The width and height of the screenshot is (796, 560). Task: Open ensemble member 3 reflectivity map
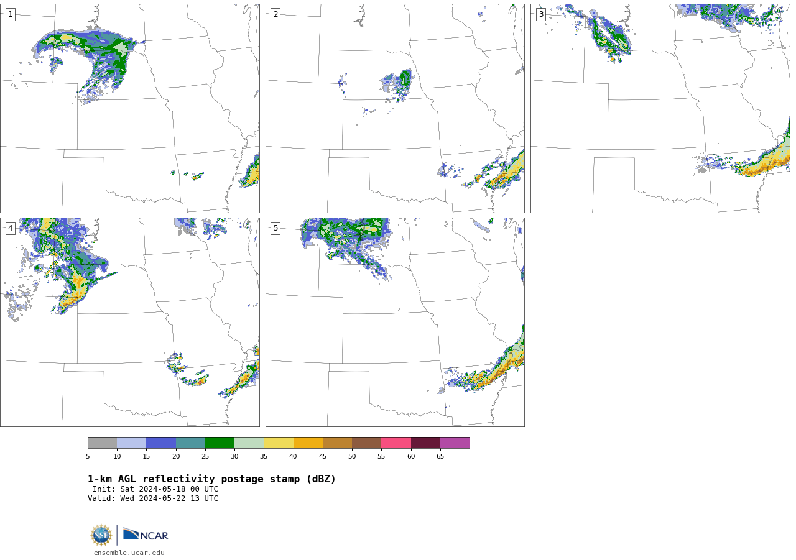pyautogui.click(x=660, y=108)
